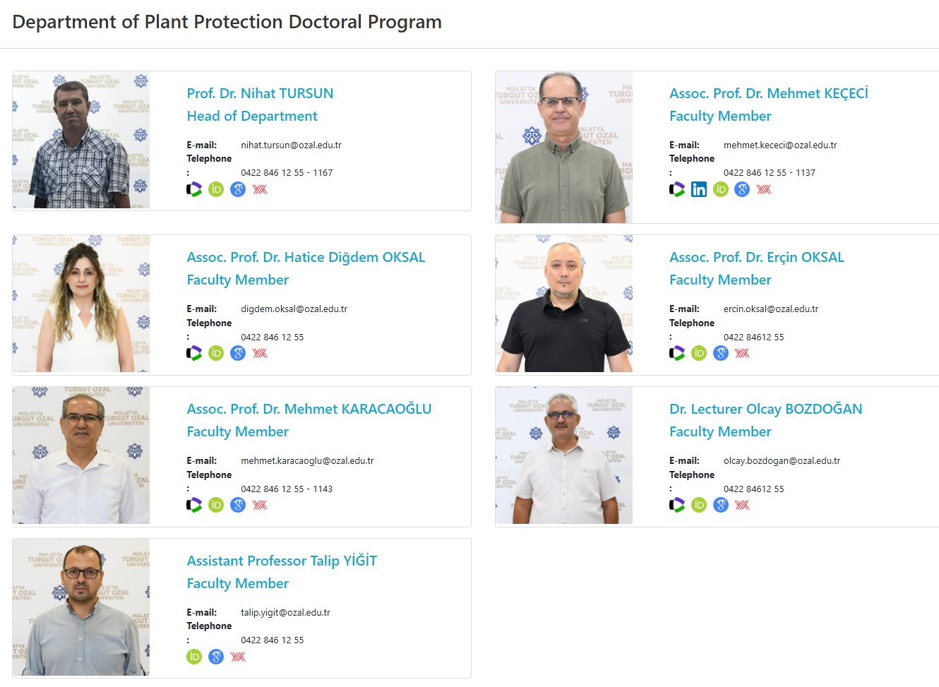The width and height of the screenshot is (939, 687).
Task: Click Talip YİĞİT's YÖK Akademik icon
Action: point(238,657)
